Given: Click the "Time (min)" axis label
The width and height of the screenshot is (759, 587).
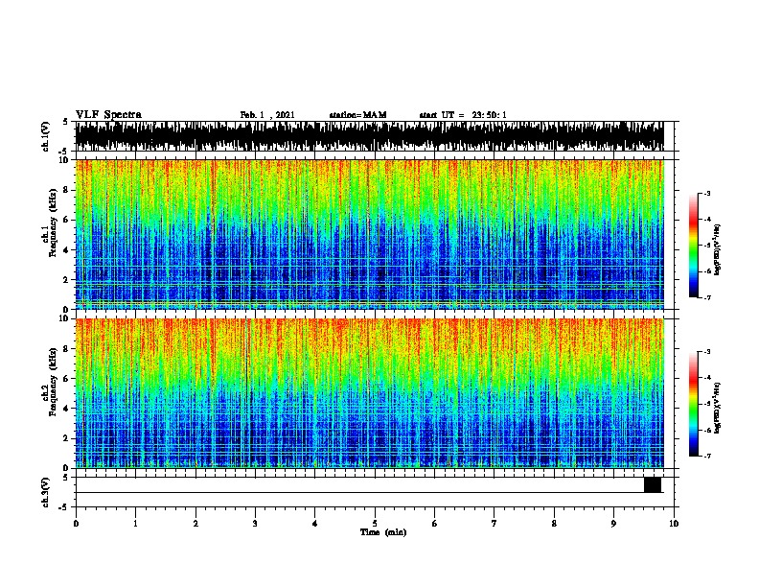Looking at the screenshot, I should (383, 532).
